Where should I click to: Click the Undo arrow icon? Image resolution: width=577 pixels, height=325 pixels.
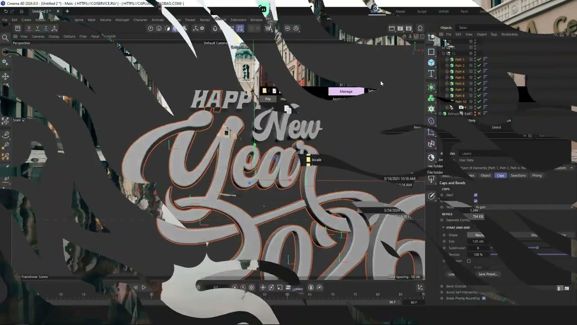(x=5, y=11)
